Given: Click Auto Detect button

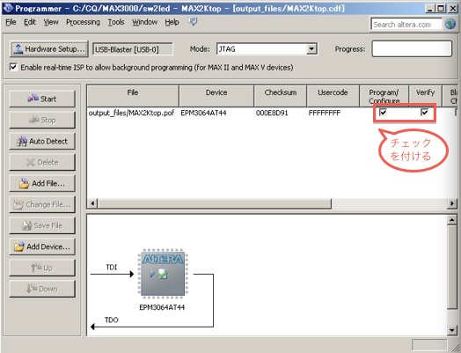Looking at the screenshot, I should point(42,141).
